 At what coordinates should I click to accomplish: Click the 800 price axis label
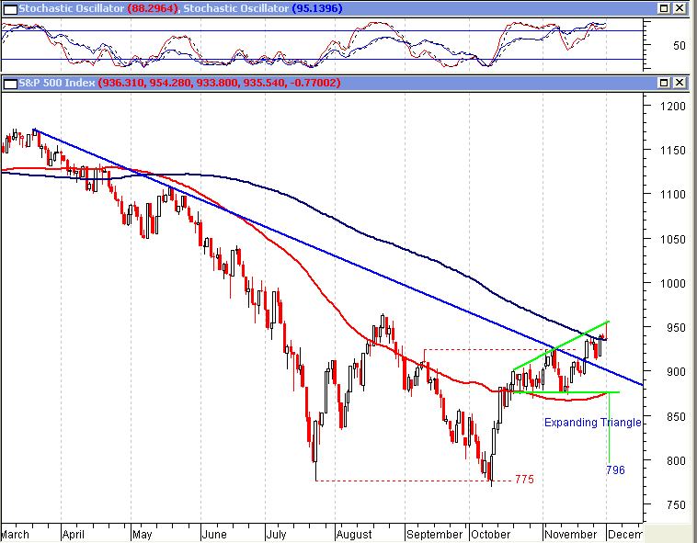point(676,461)
